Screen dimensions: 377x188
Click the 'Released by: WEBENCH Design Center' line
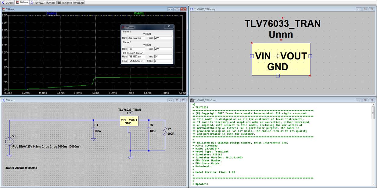pos(240,143)
